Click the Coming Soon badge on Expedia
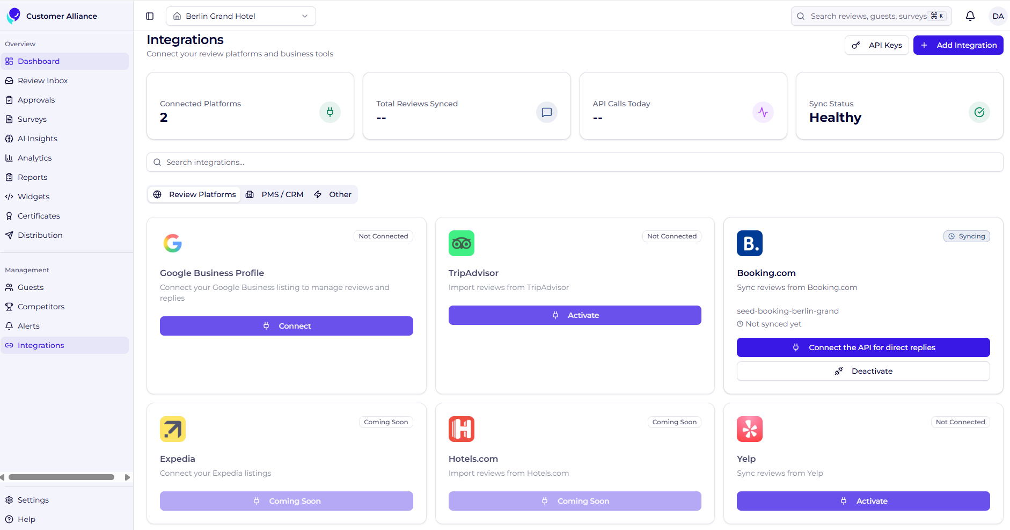 [x=386, y=422]
